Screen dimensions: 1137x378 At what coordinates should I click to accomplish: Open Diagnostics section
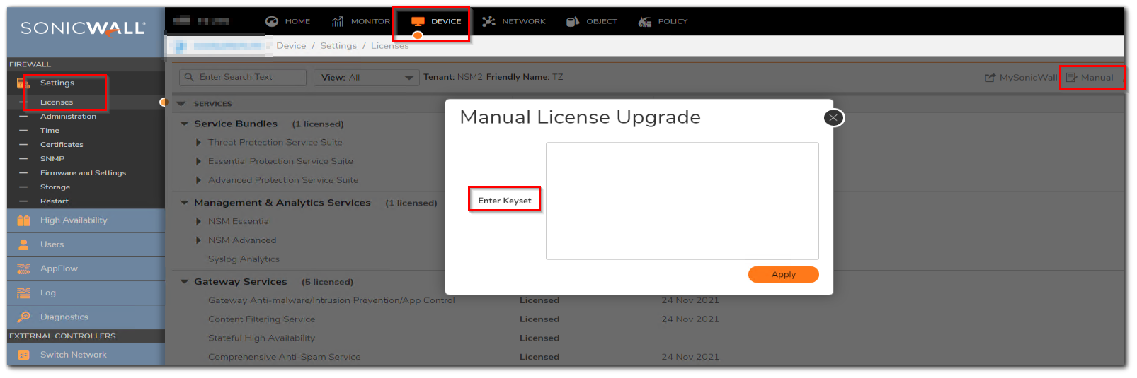[x=86, y=317]
